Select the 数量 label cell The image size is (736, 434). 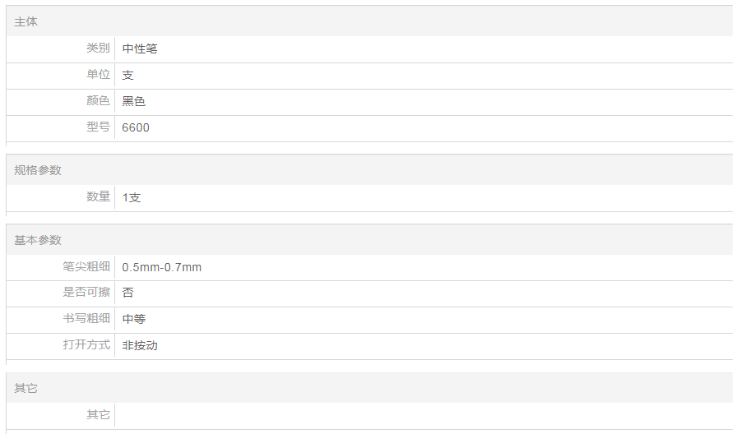[x=98, y=196]
